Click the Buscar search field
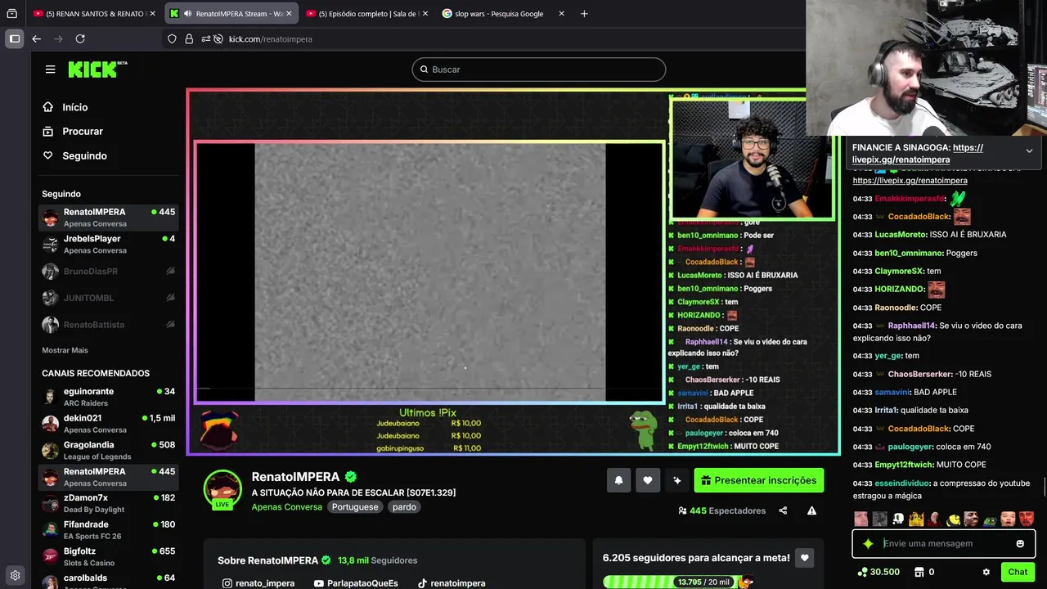This screenshot has height=589, width=1047. [x=539, y=70]
